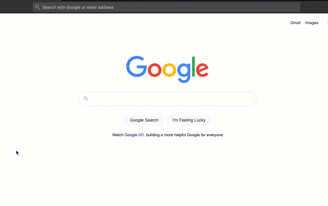Click the Google Search button

point(144,120)
